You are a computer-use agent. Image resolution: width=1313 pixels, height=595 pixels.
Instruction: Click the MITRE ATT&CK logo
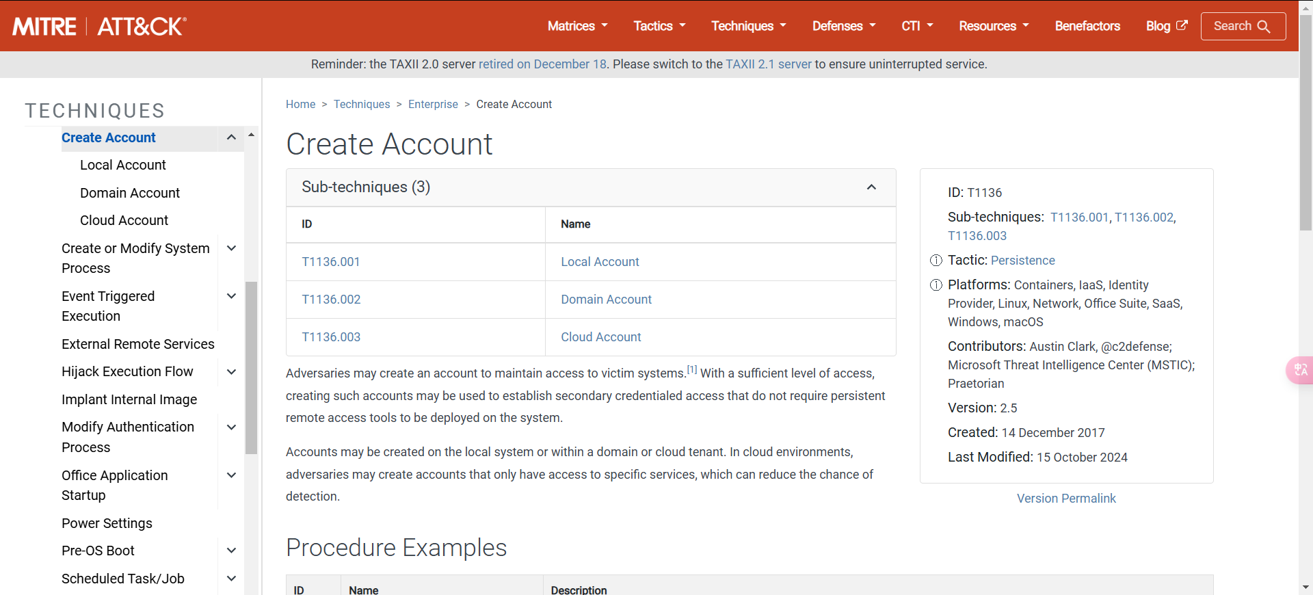click(99, 26)
